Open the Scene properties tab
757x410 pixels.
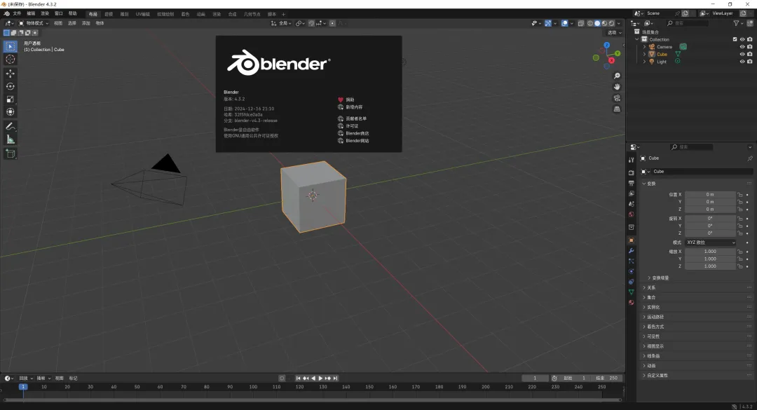point(632,204)
